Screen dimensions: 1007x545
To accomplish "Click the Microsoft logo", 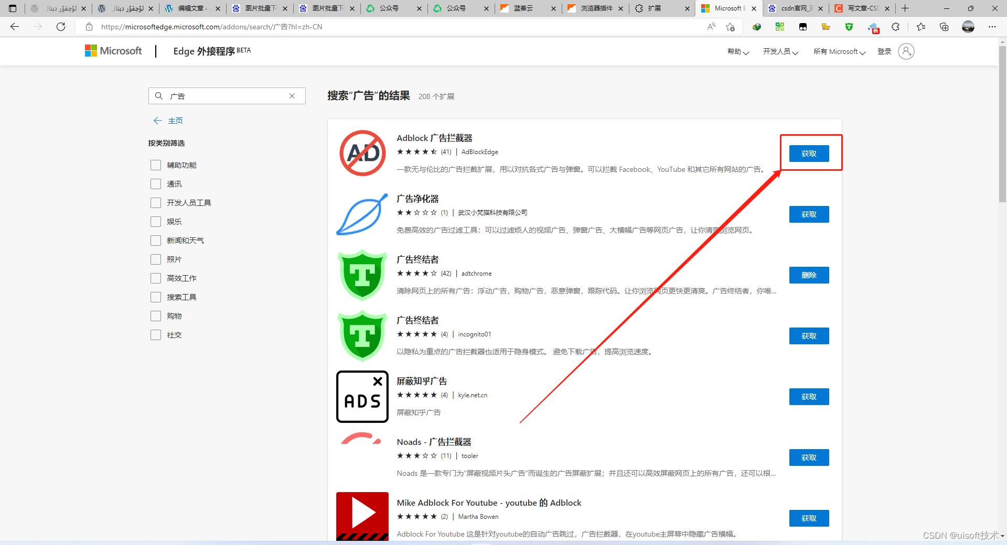I will coord(113,51).
